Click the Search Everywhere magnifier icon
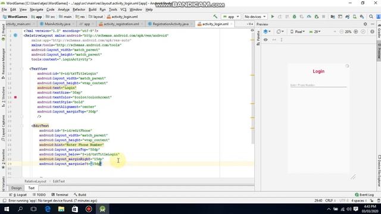The width and height of the screenshot is (381, 214). coord(371,17)
